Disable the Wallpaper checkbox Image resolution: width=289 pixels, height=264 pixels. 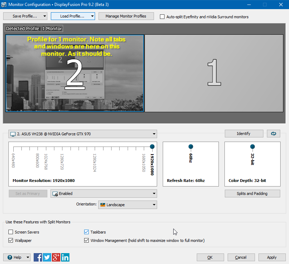[x=11, y=241]
